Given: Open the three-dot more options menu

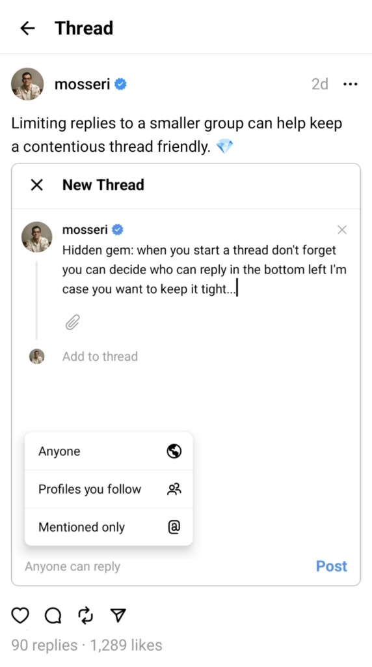Looking at the screenshot, I should pos(350,84).
